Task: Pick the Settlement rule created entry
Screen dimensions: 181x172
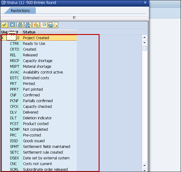Action: tap(43, 152)
